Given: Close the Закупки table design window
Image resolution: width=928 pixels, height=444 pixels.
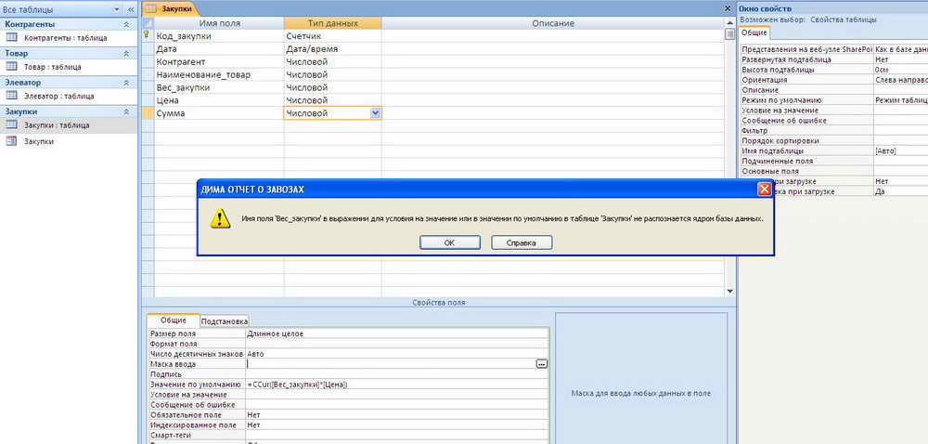Looking at the screenshot, I should click(x=728, y=9).
